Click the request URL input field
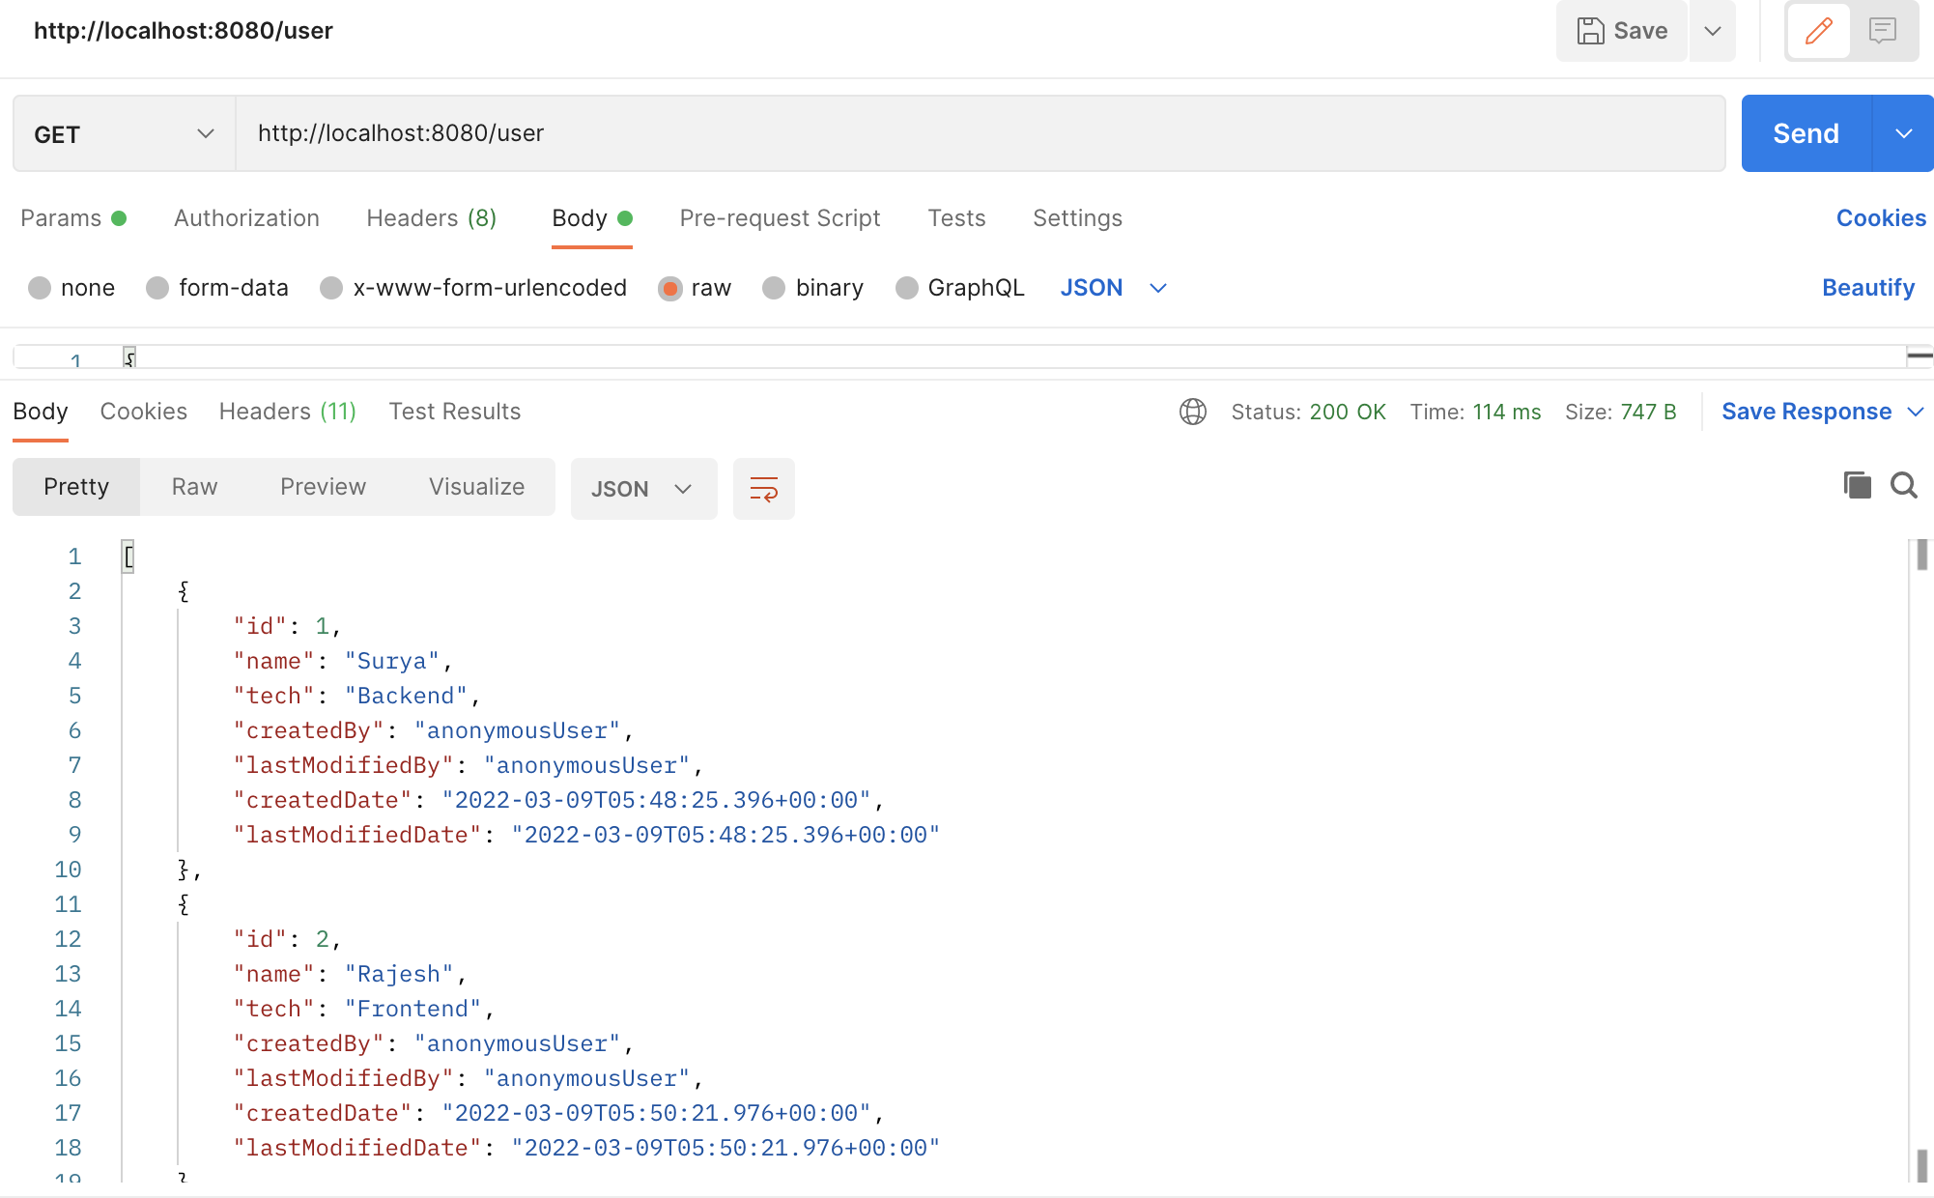Viewport: 1934px width, 1198px height. [x=676, y=133]
